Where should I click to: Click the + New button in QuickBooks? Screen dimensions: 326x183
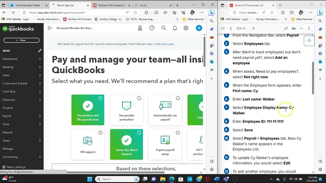(x=21, y=40)
